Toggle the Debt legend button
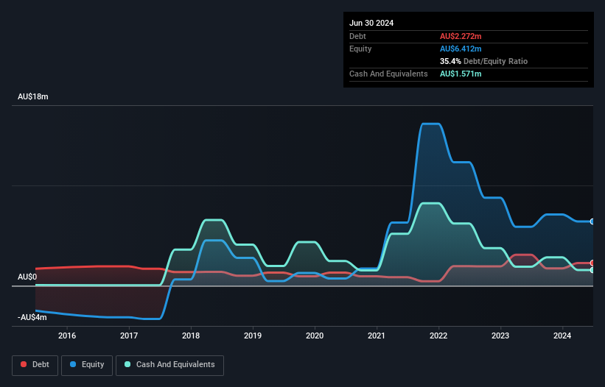The image size is (605, 387). [x=35, y=365]
